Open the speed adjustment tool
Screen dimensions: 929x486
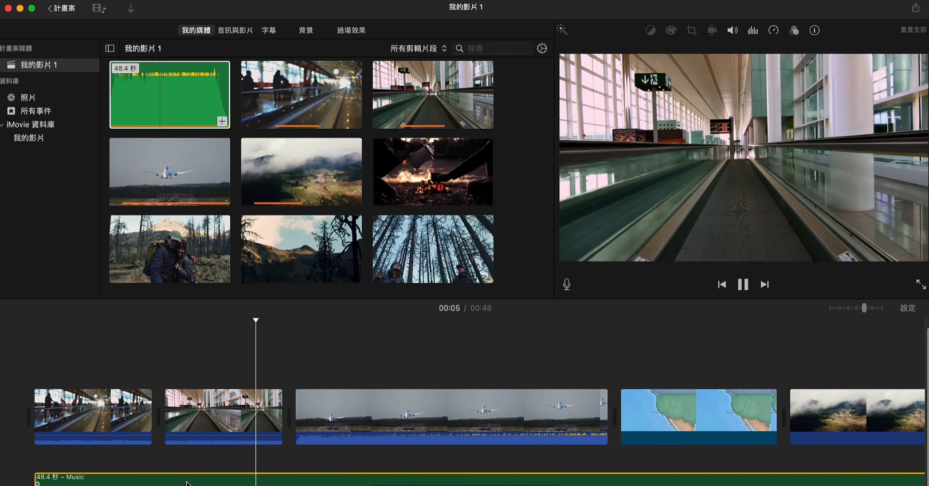click(x=774, y=30)
